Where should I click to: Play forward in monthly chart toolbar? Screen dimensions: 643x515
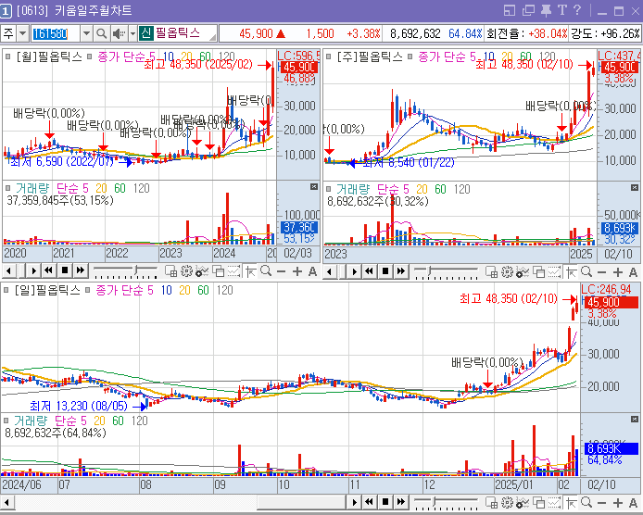[33, 271]
